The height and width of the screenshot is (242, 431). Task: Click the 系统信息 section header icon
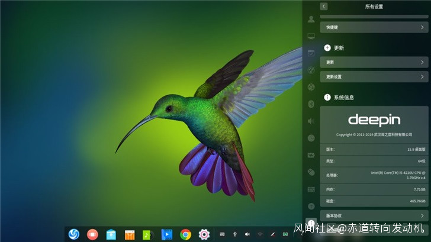327,97
